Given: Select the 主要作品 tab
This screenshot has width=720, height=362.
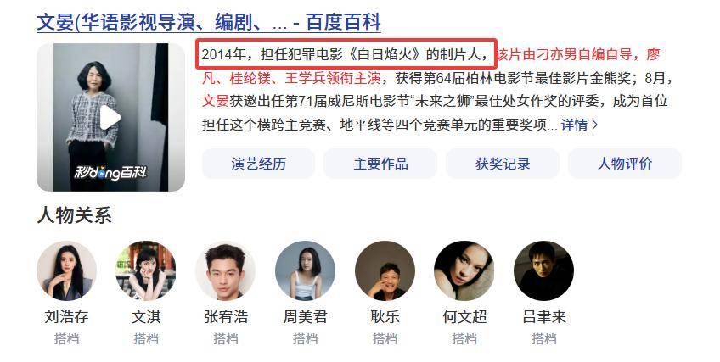Looking at the screenshot, I should pyautogui.click(x=380, y=164).
